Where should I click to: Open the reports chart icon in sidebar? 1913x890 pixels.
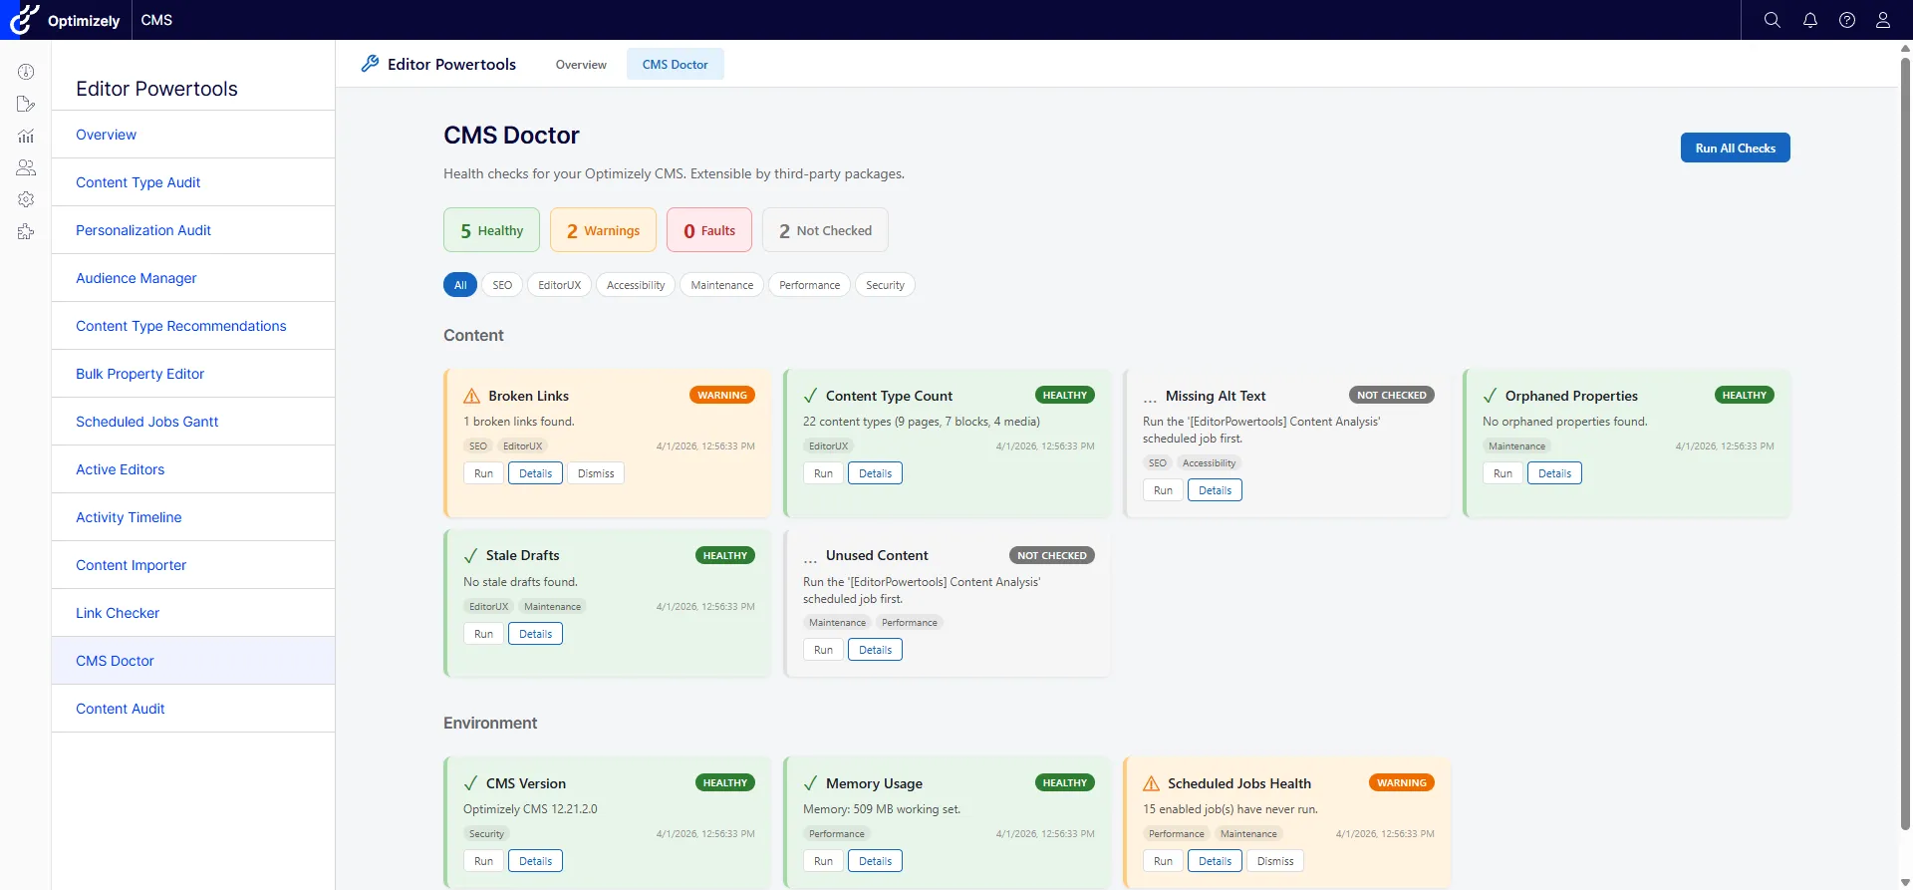point(26,136)
